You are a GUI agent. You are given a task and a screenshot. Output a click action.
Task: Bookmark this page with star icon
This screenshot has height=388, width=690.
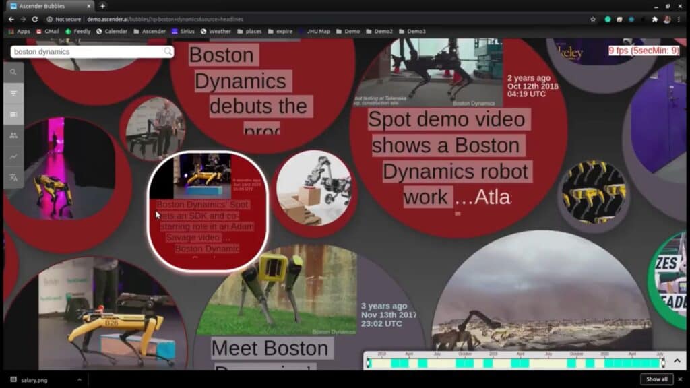(x=593, y=19)
